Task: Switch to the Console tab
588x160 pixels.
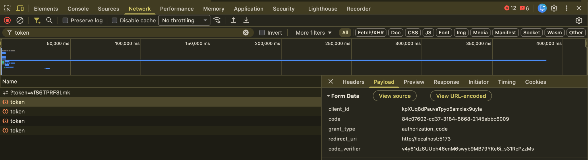Action: pos(78,9)
